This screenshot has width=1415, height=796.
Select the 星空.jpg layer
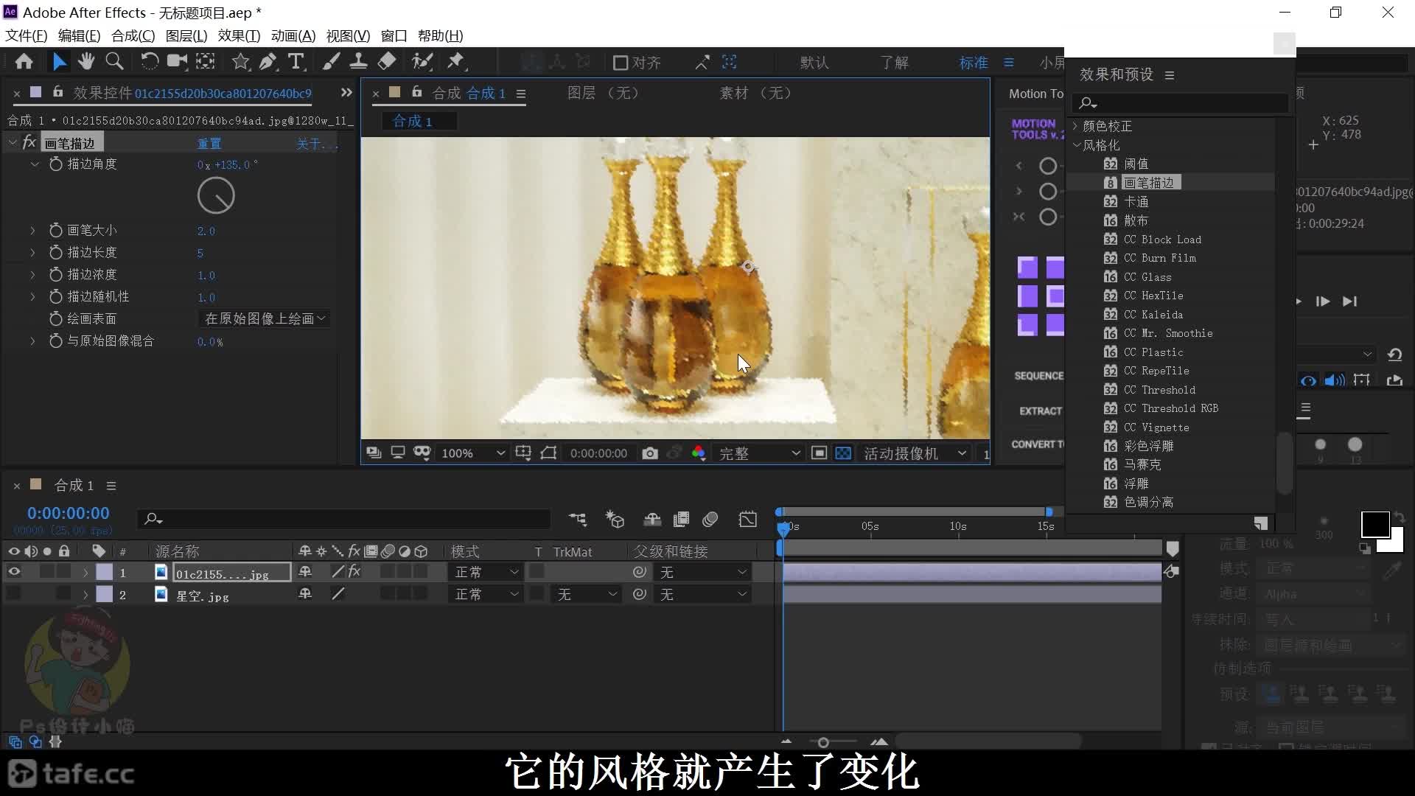[202, 596]
